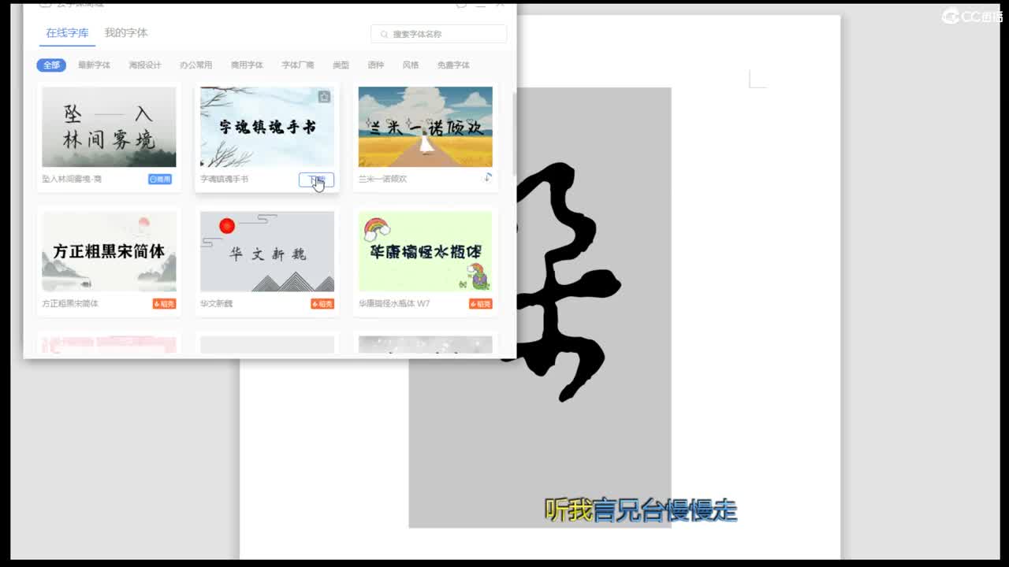This screenshot has height=567, width=1009.
Task: Click the 稻壳 badge on 华文新魏 font
Action: pos(322,303)
